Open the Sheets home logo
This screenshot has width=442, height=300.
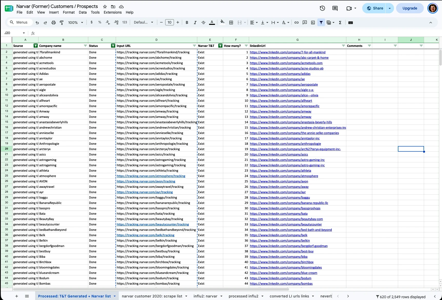[x=9, y=8]
